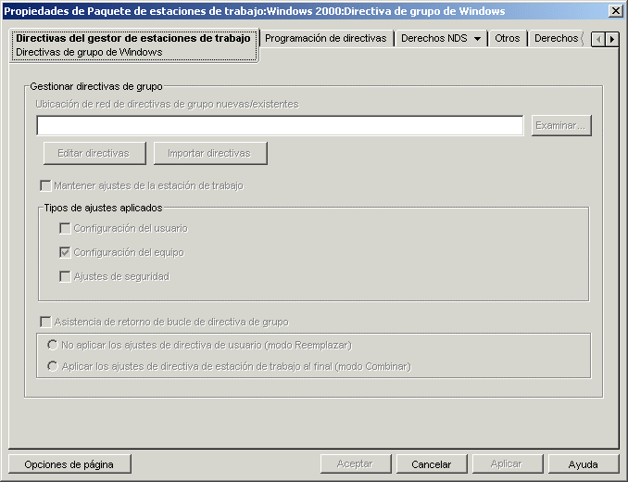Click the group policy network location field

(x=280, y=126)
